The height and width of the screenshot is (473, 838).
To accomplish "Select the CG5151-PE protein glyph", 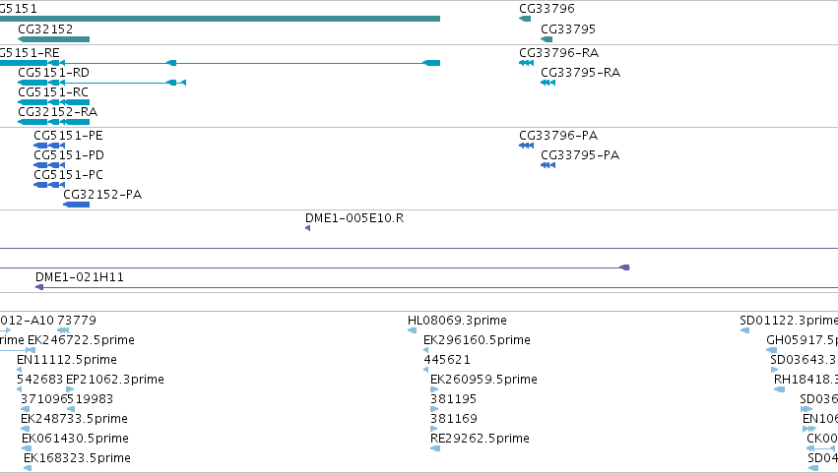I will pos(49,146).
